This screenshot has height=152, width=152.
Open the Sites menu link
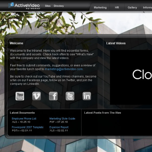(48, 6)
